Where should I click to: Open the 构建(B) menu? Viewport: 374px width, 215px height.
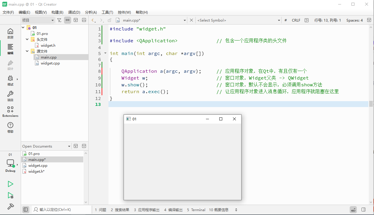[x=57, y=12]
